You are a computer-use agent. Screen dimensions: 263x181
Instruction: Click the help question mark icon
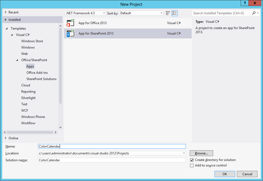[245, 3]
